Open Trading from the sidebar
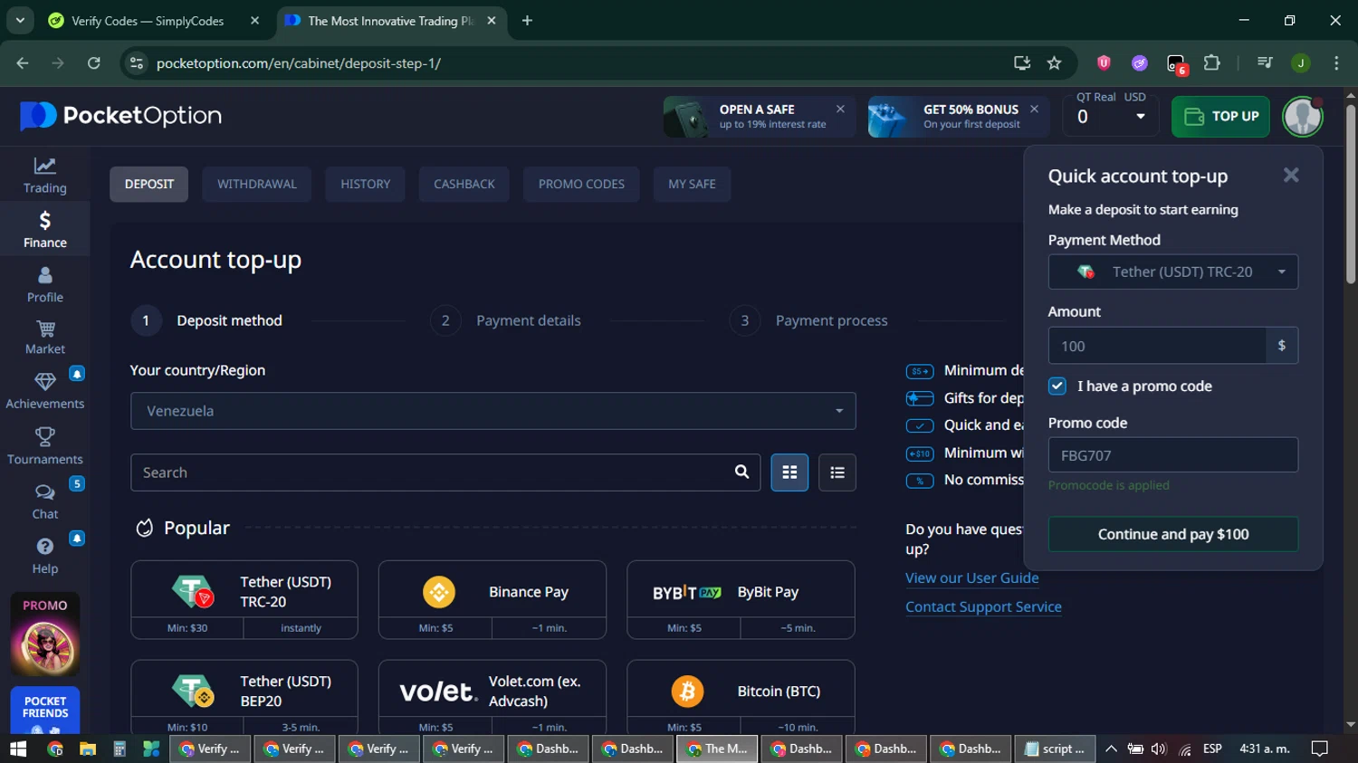 [x=44, y=175]
